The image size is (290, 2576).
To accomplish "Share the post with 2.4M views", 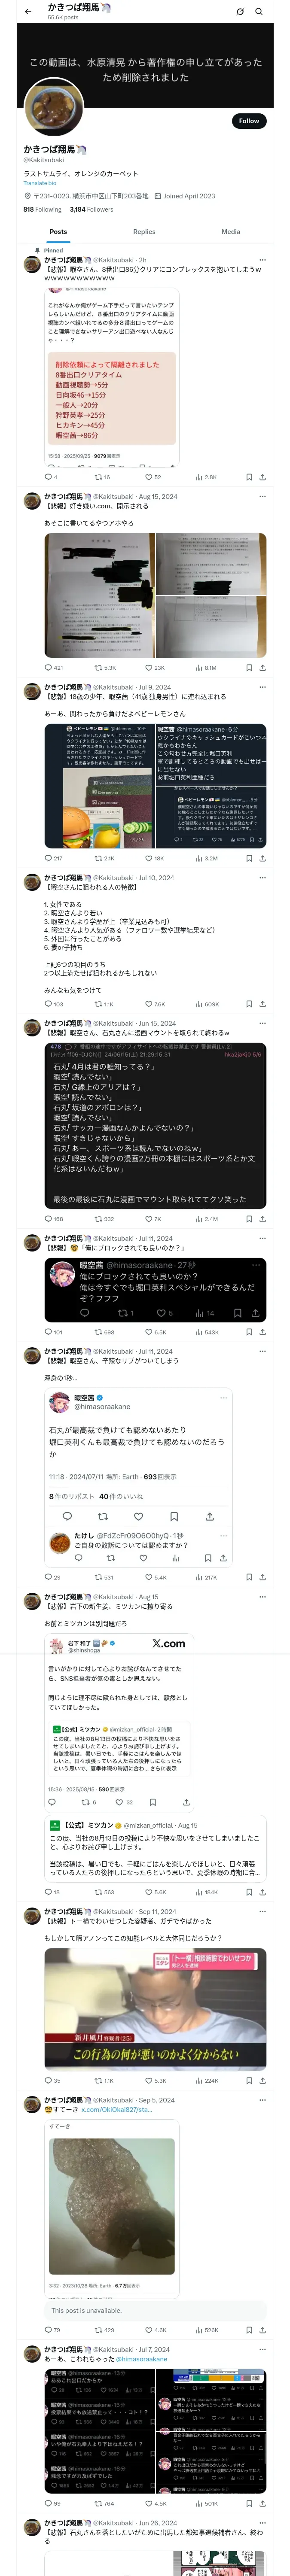I will tap(262, 1219).
